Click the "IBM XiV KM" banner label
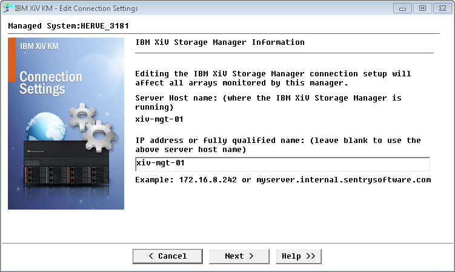Screen dimensions: 455x272 (39, 46)
